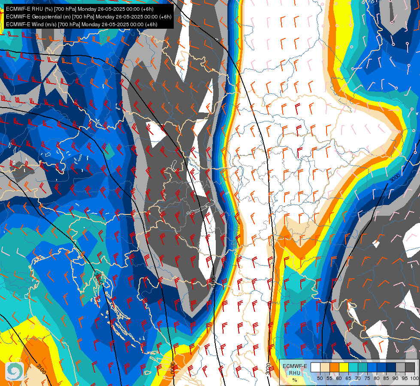The width and height of the screenshot is (420, 386).
Task: Click the legend value 100
Action: pyautogui.click(x=414, y=378)
